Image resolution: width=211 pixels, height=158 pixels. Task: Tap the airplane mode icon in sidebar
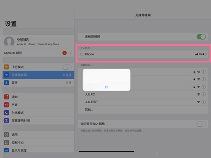6,67
